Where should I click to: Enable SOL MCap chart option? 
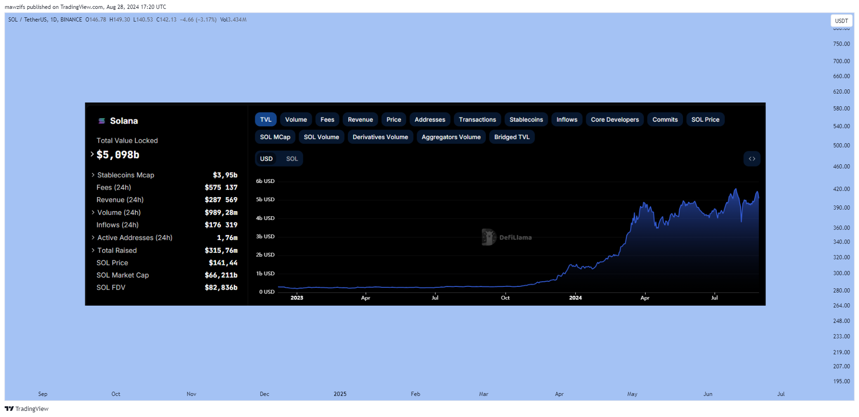275,137
